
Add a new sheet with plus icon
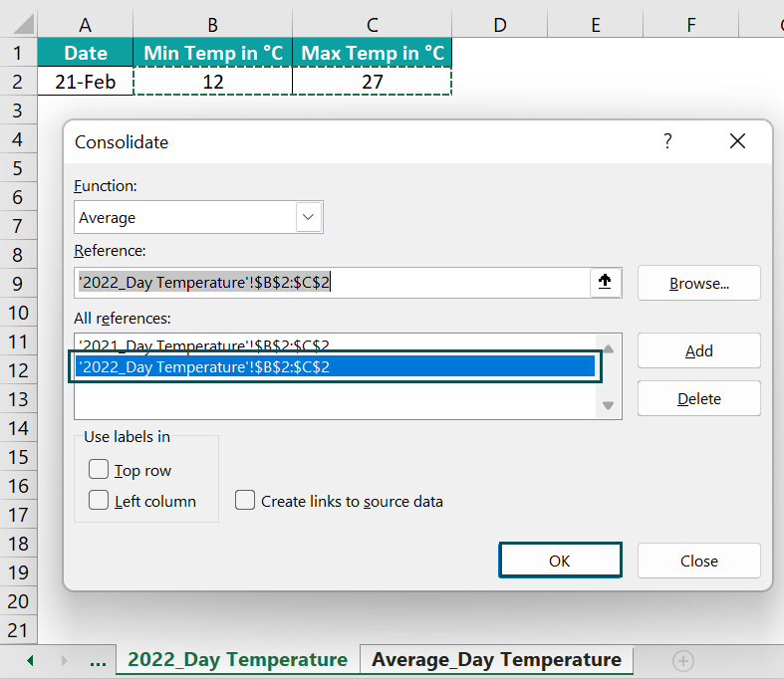click(x=683, y=661)
